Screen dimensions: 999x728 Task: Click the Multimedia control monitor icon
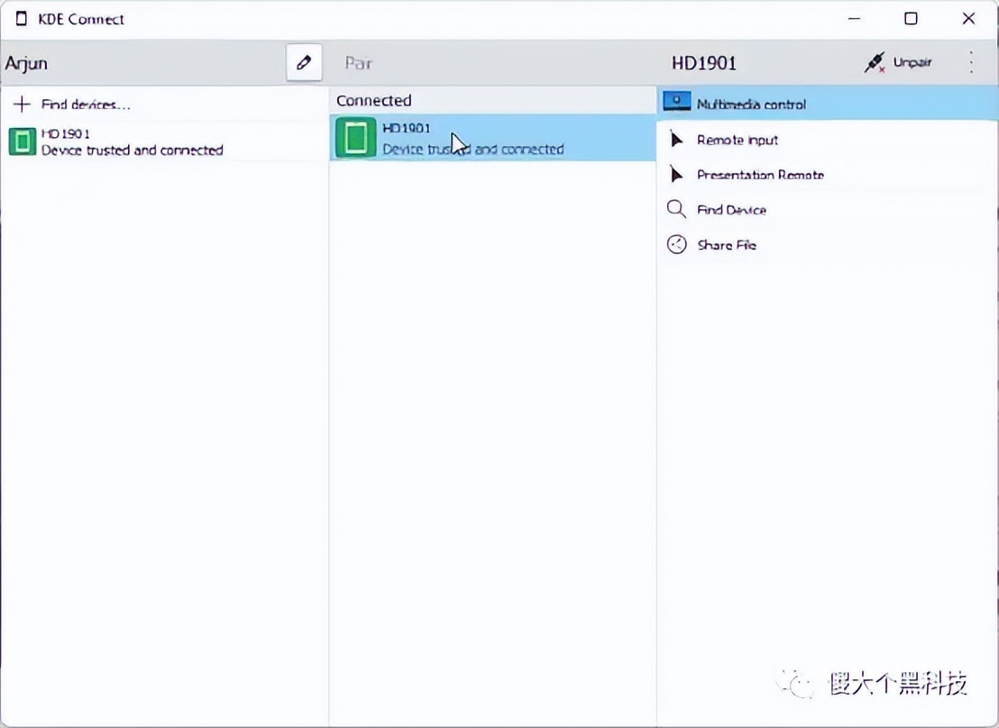tap(676, 104)
